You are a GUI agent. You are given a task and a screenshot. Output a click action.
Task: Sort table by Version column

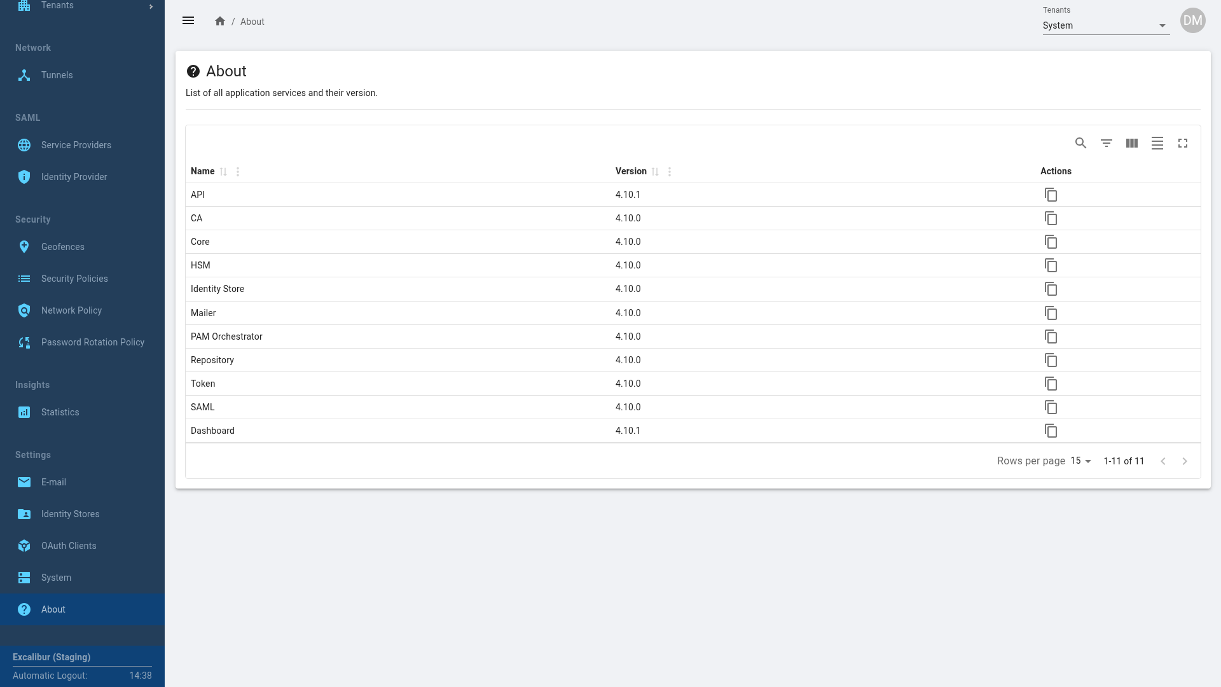point(655,172)
